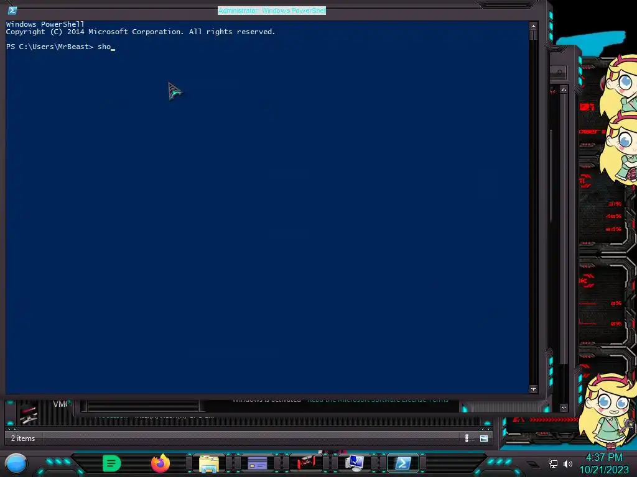
Task: Click background window scrollbar up arrow
Action: tap(564, 89)
